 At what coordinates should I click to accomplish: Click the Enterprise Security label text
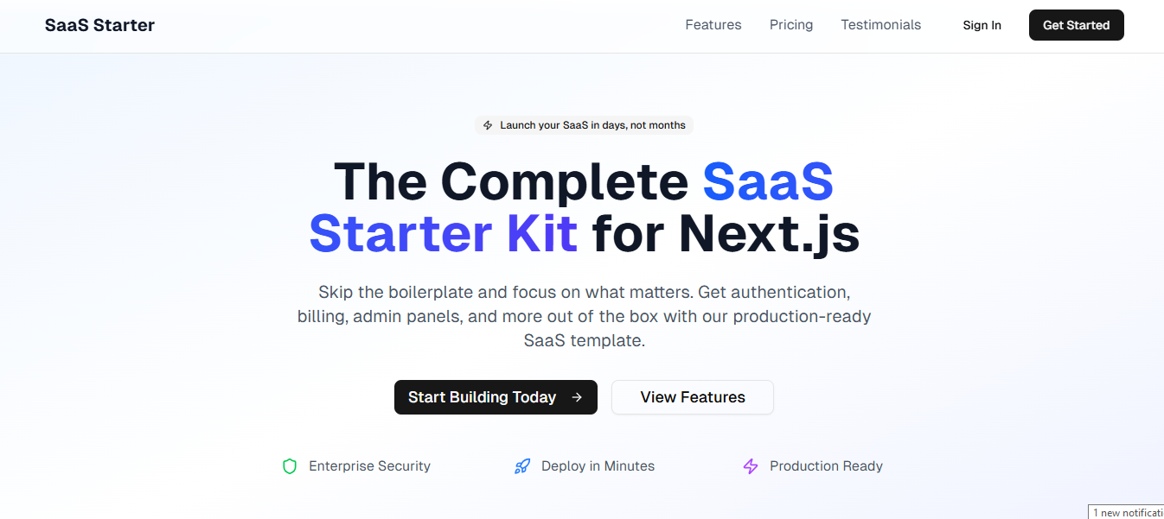click(x=369, y=465)
